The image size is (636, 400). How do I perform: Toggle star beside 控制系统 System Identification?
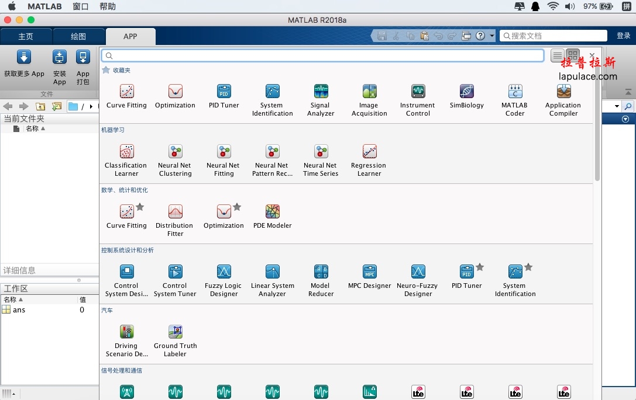[528, 267]
